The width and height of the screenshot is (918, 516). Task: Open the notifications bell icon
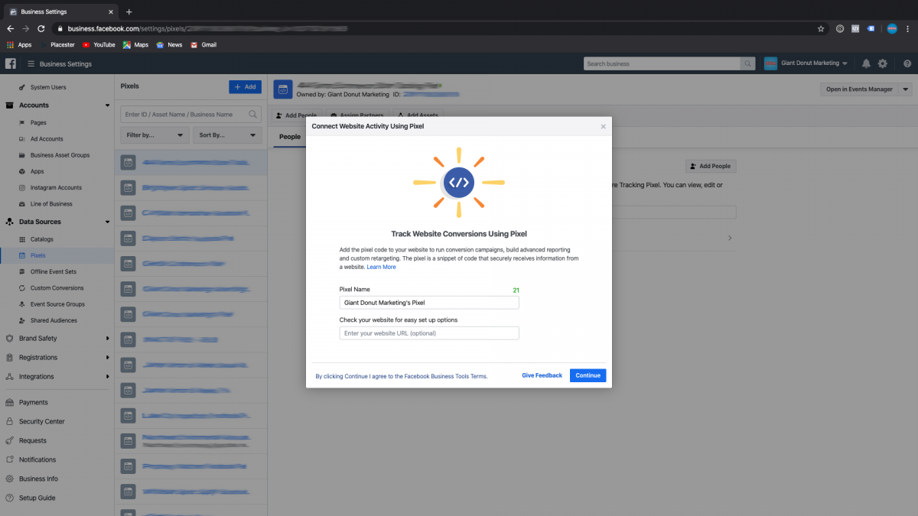tap(866, 63)
